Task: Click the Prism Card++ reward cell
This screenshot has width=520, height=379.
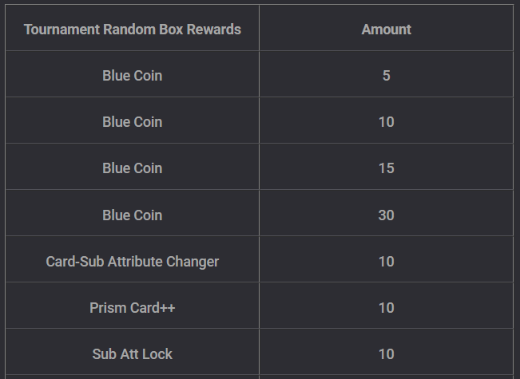Action: pyautogui.click(x=133, y=308)
